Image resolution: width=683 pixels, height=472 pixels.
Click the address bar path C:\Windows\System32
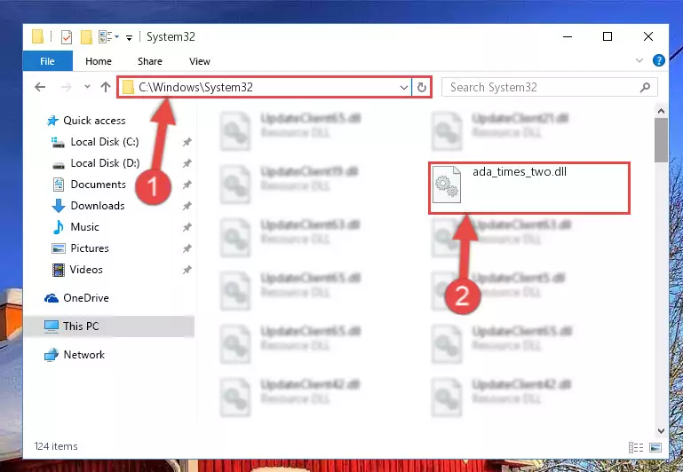(x=195, y=87)
